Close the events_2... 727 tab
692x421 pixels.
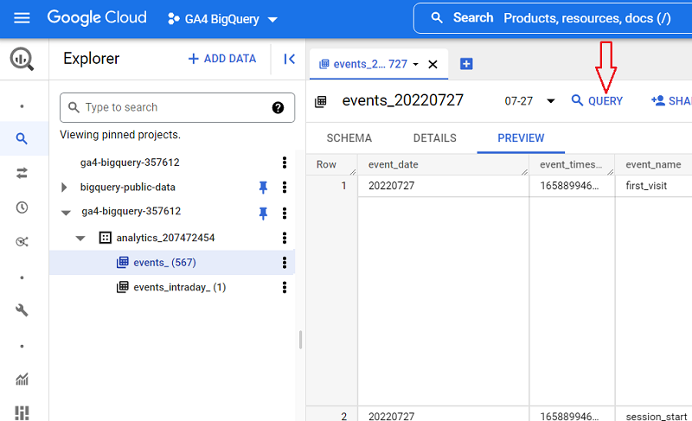(x=433, y=64)
